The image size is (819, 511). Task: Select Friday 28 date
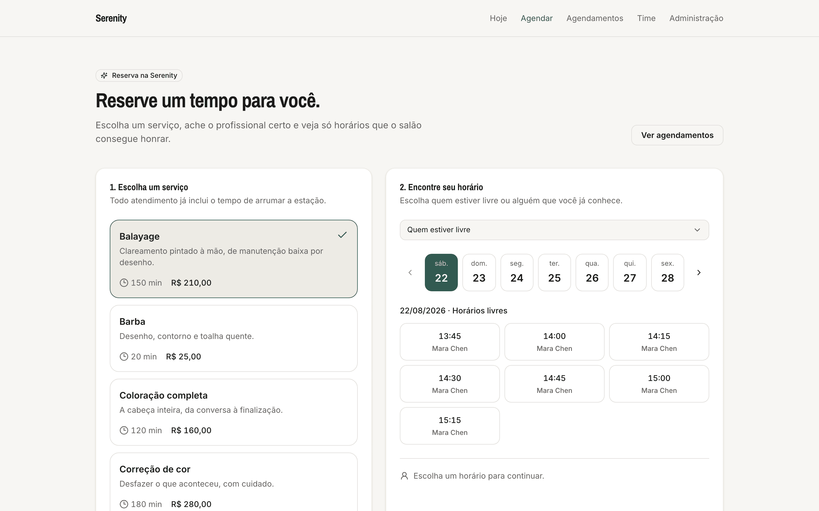667,273
